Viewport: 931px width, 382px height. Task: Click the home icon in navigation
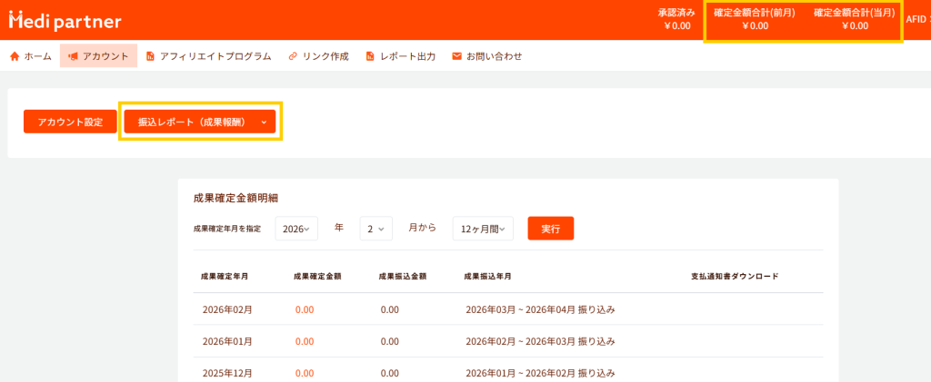tap(15, 56)
